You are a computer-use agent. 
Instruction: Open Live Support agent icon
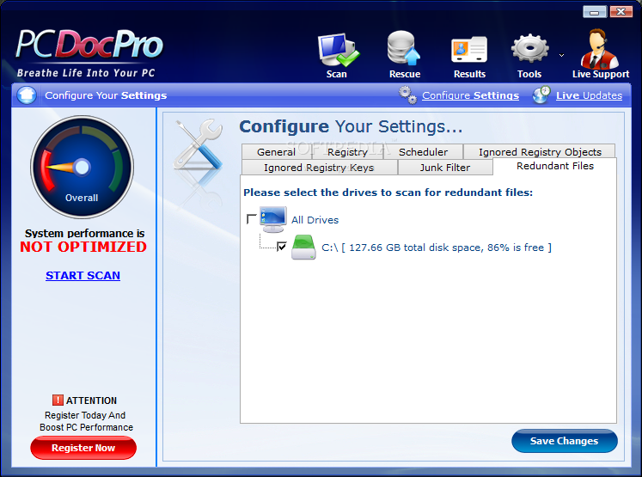pyautogui.click(x=599, y=48)
